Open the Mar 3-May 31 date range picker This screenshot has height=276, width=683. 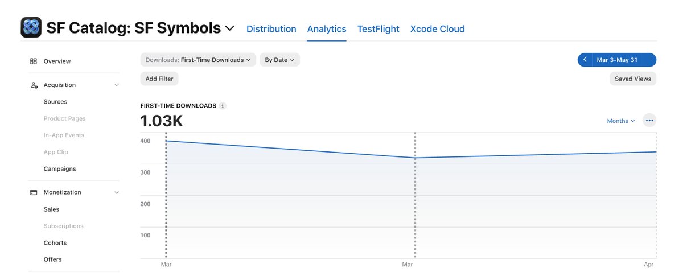tap(624, 60)
